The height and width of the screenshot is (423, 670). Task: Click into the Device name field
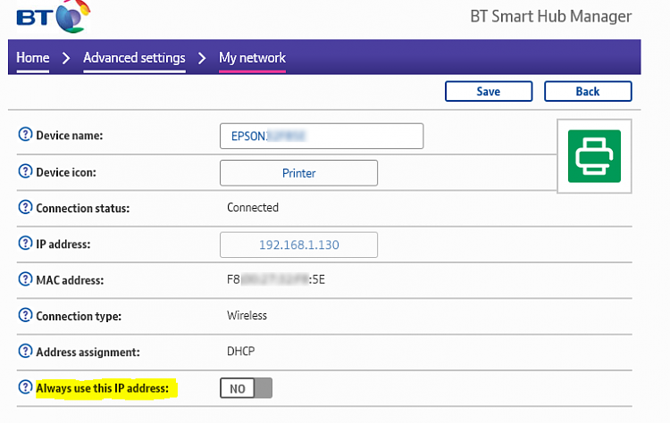(322, 137)
